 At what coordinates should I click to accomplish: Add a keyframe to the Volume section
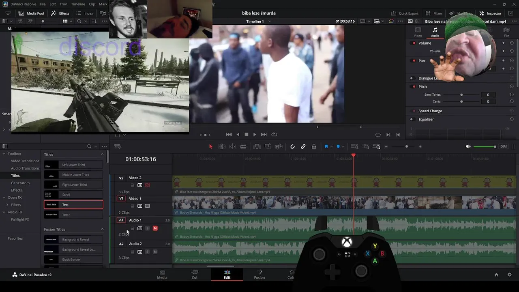coord(504,43)
